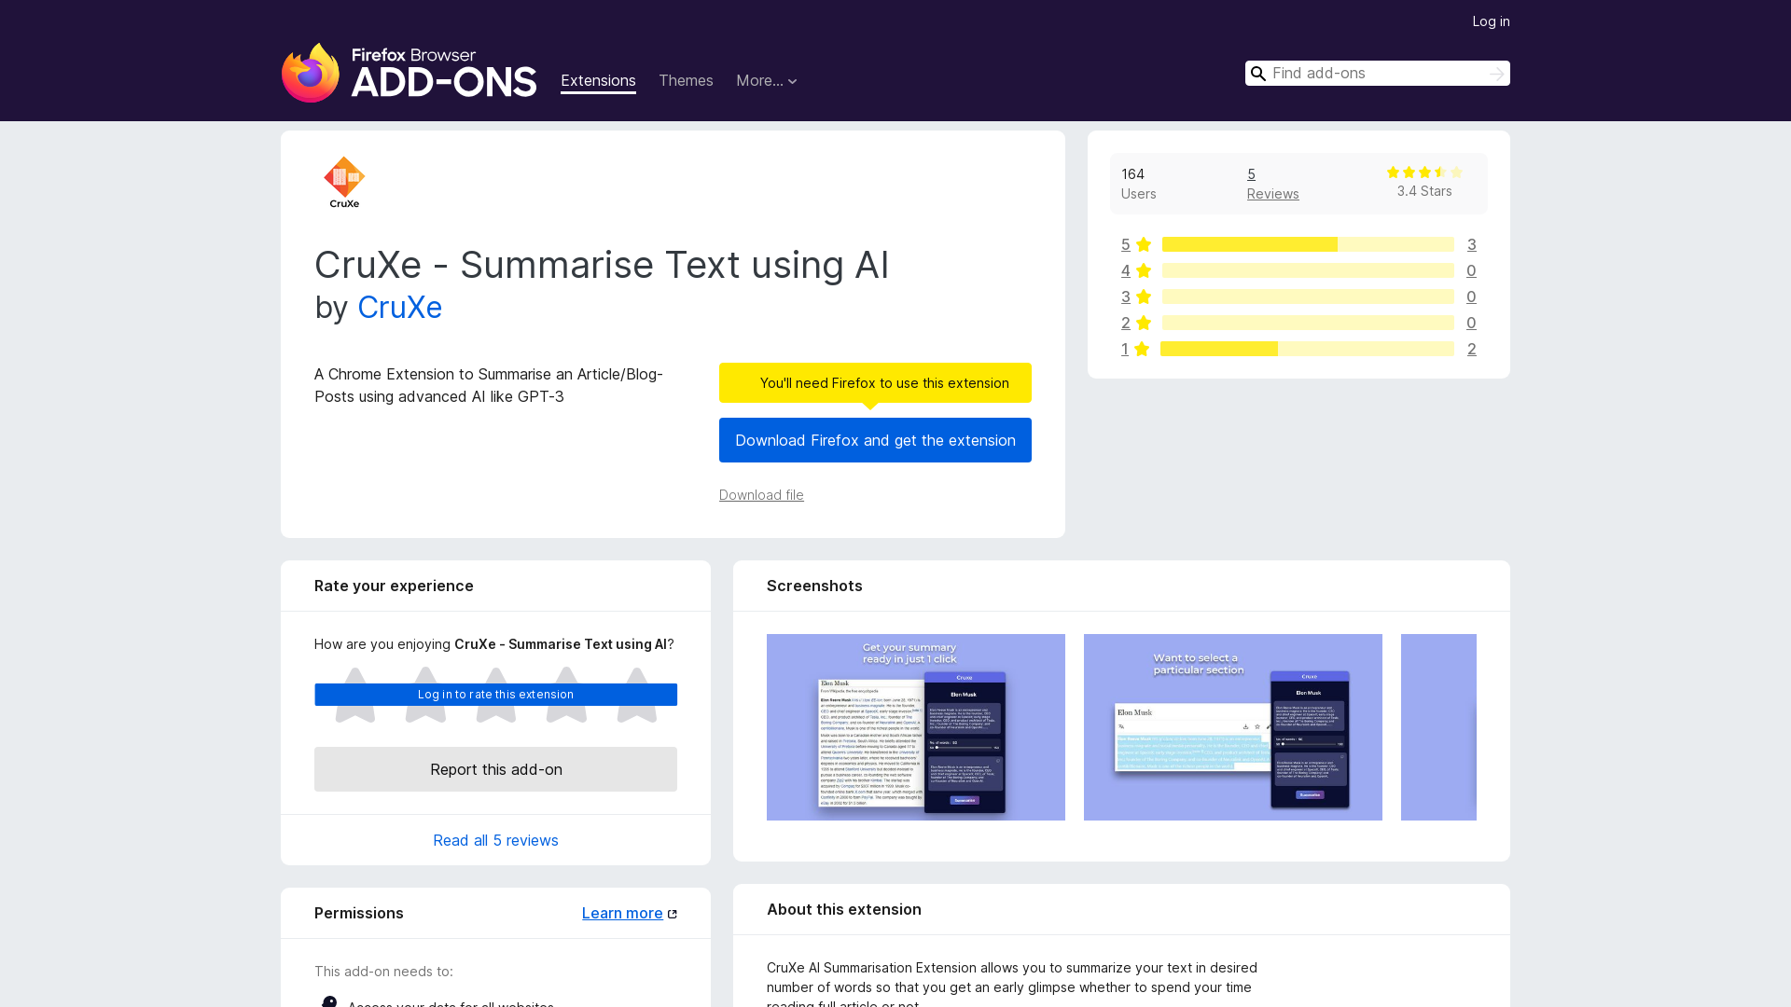Click the 5-star rating bar

pos(1308,244)
